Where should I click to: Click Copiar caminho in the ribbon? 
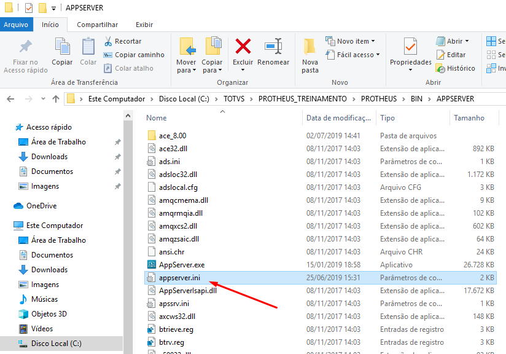coord(134,55)
